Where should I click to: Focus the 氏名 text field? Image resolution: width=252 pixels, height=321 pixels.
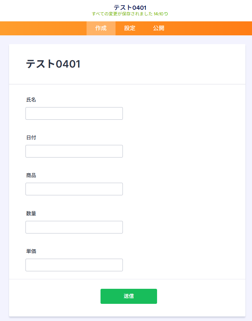coord(74,113)
